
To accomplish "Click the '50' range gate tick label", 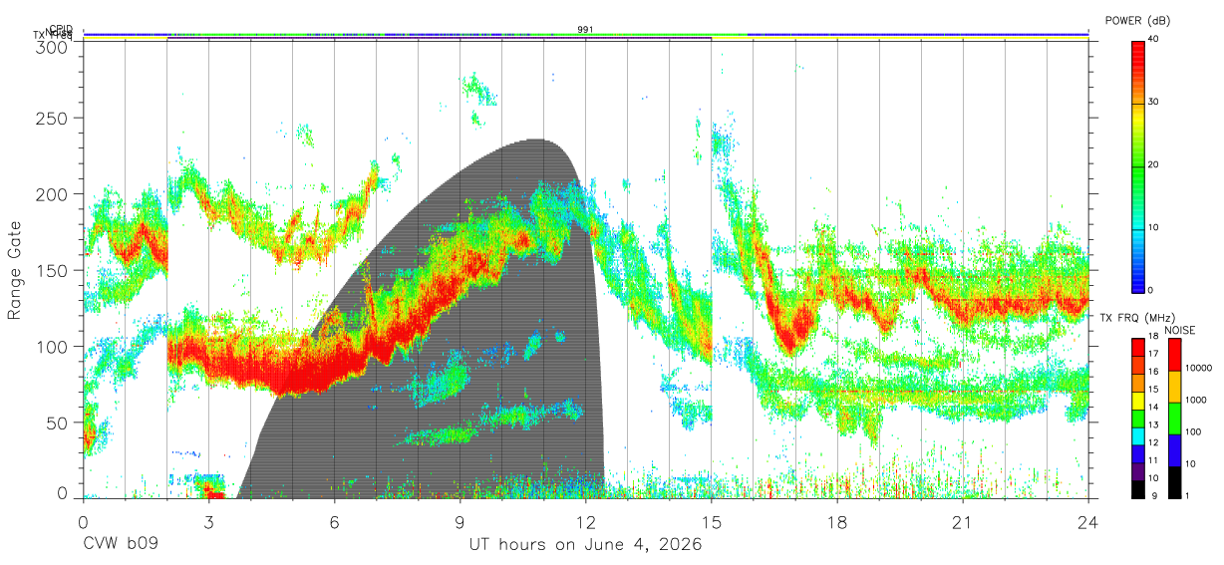I will click(x=59, y=423).
